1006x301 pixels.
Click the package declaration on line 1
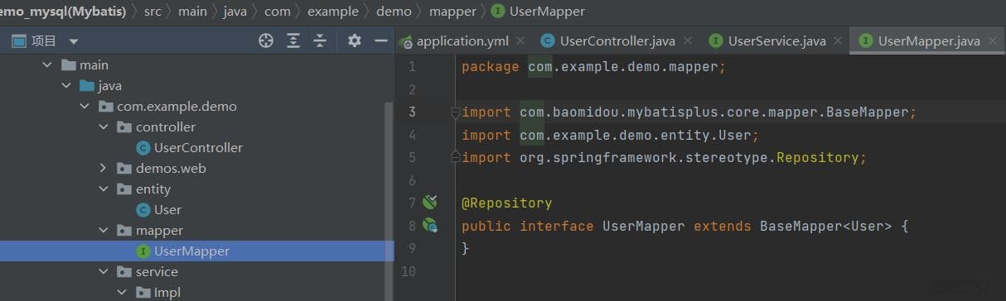593,67
